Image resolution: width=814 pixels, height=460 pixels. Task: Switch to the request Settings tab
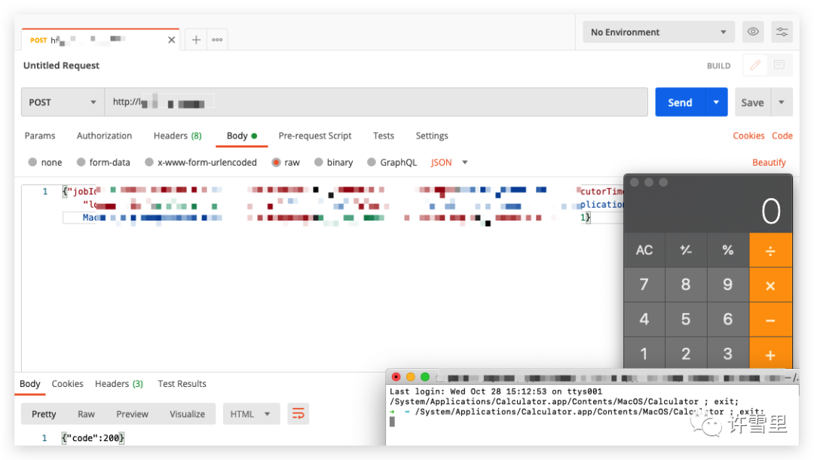[432, 136]
